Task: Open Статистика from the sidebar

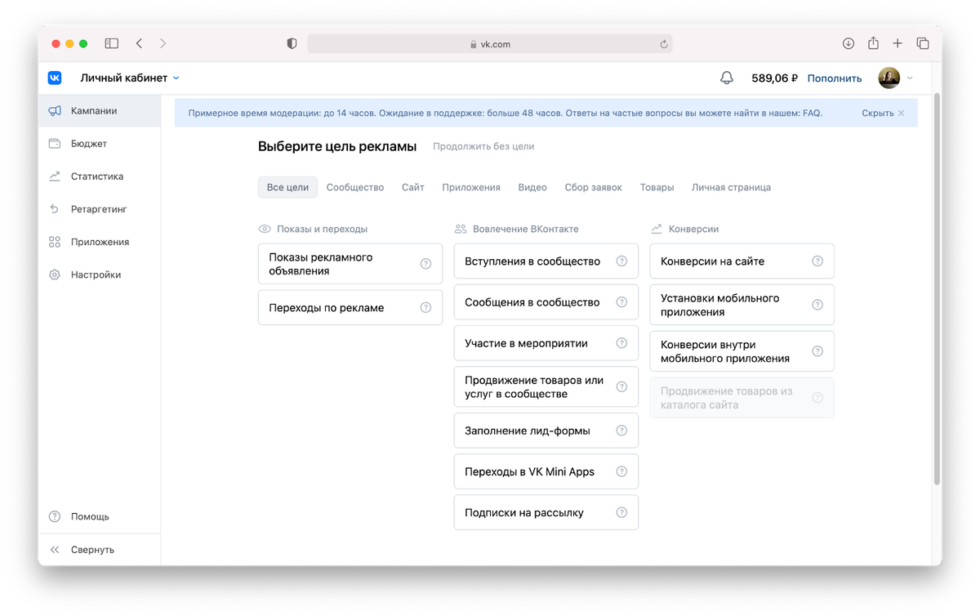Action: point(96,176)
